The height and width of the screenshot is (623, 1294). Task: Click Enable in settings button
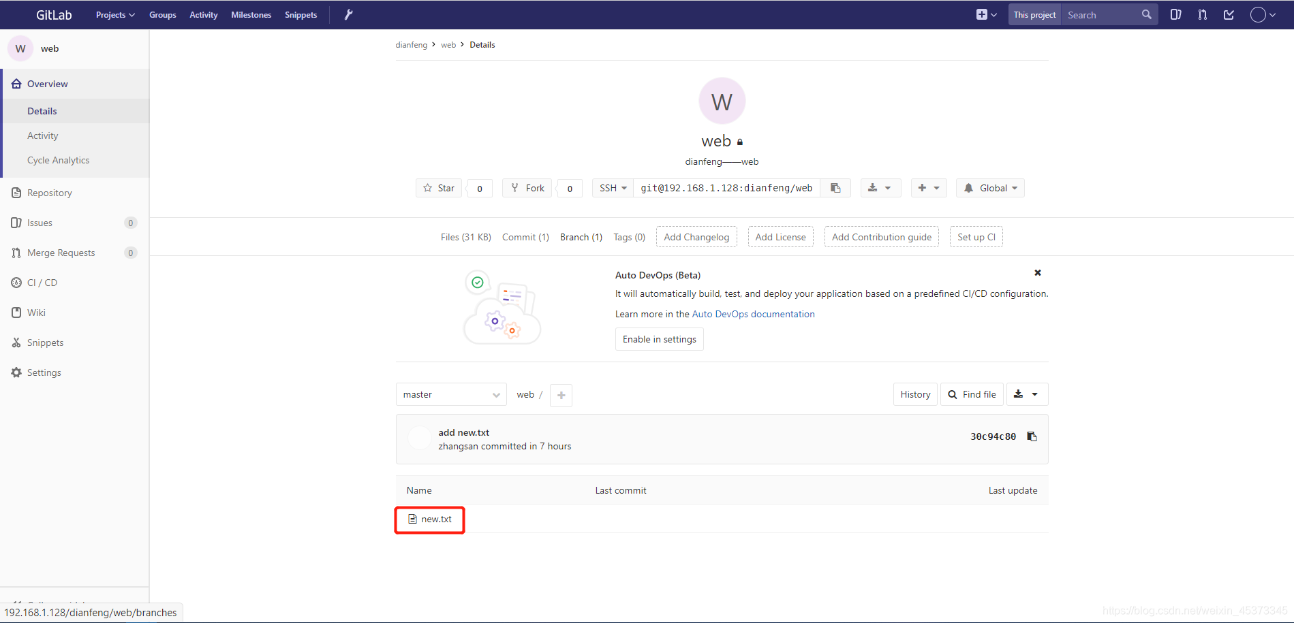[x=659, y=339]
